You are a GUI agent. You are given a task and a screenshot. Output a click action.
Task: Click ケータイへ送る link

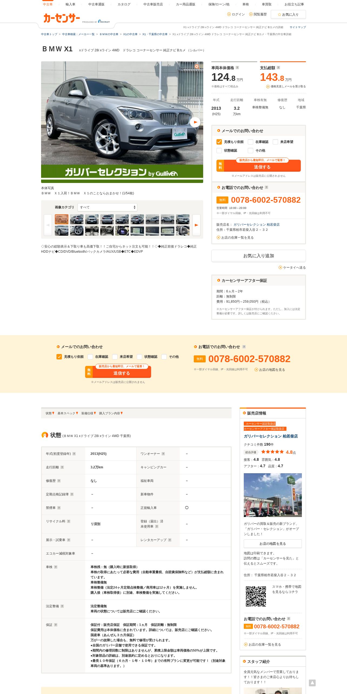point(292,268)
